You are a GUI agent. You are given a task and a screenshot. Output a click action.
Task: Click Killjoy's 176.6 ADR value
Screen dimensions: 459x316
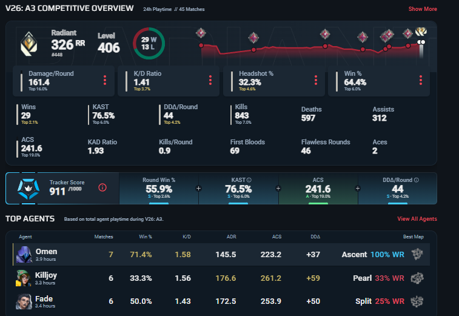tap(226, 278)
